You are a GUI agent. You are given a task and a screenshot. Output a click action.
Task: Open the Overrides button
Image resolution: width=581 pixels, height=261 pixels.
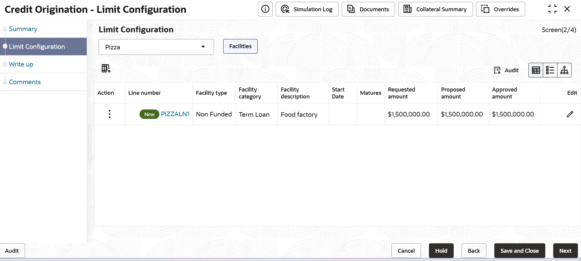[x=500, y=9]
